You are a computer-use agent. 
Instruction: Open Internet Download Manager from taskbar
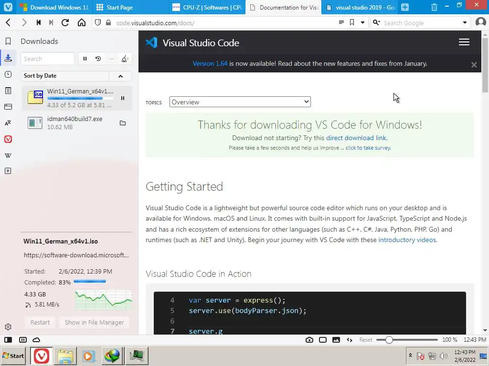coord(112,356)
